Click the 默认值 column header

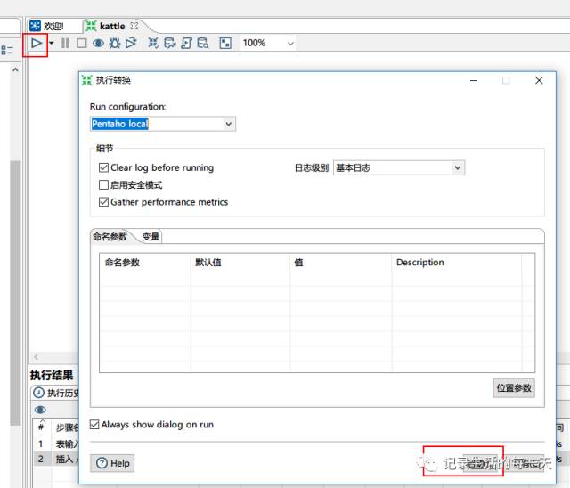tap(240, 263)
